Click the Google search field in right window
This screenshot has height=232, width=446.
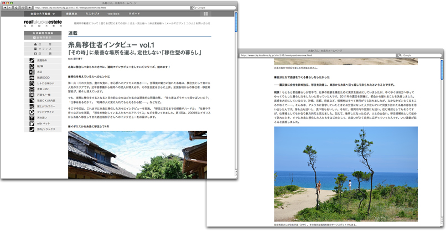(420, 55)
